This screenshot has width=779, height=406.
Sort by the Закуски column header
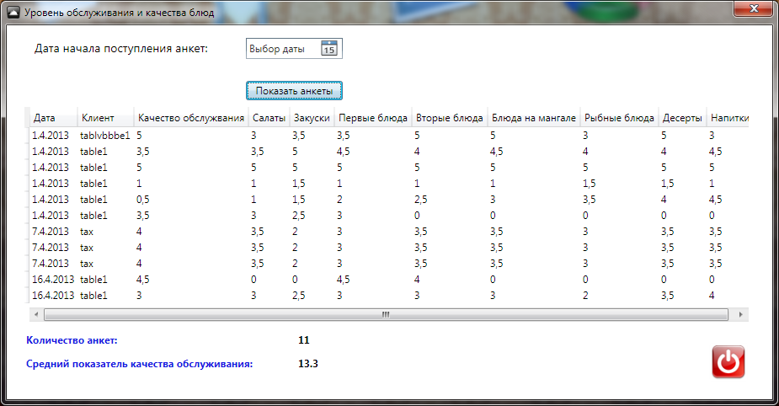click(x=312, y=118)
